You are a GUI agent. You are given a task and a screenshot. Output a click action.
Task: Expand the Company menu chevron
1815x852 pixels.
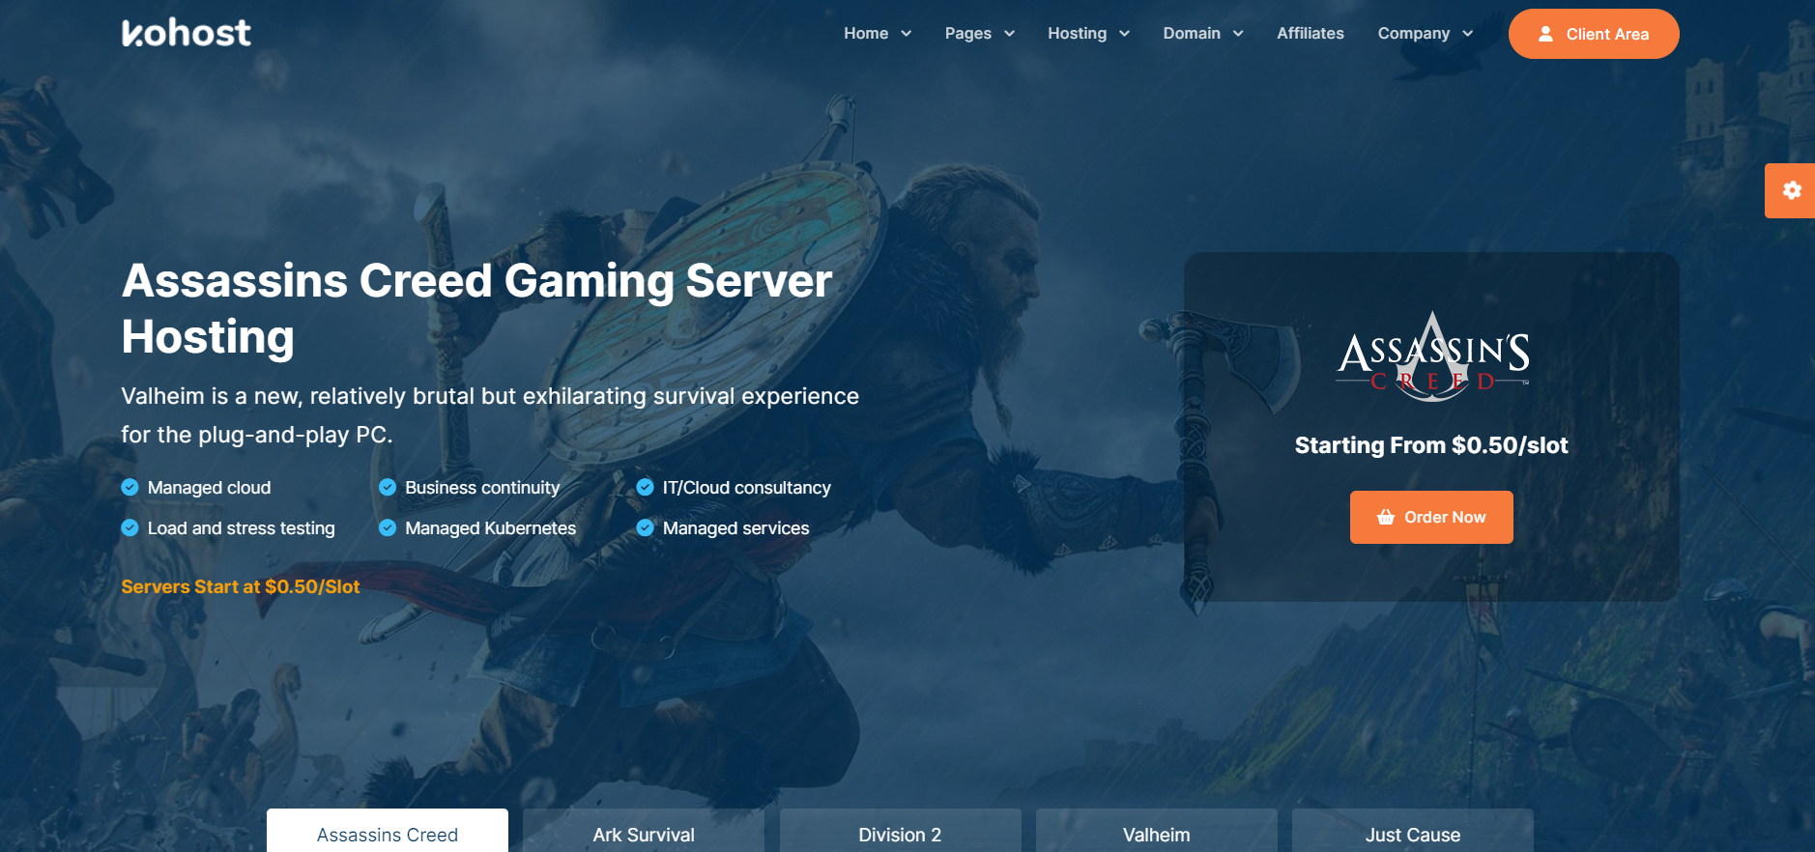[x=1468, y=34]
